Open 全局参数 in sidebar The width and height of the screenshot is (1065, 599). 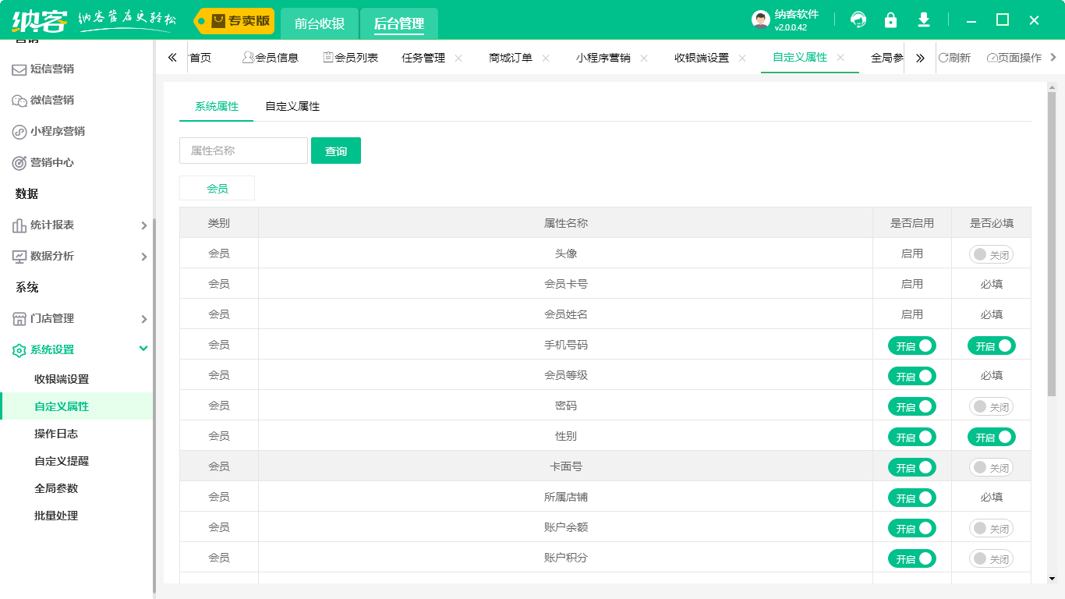tap(56, 488)
